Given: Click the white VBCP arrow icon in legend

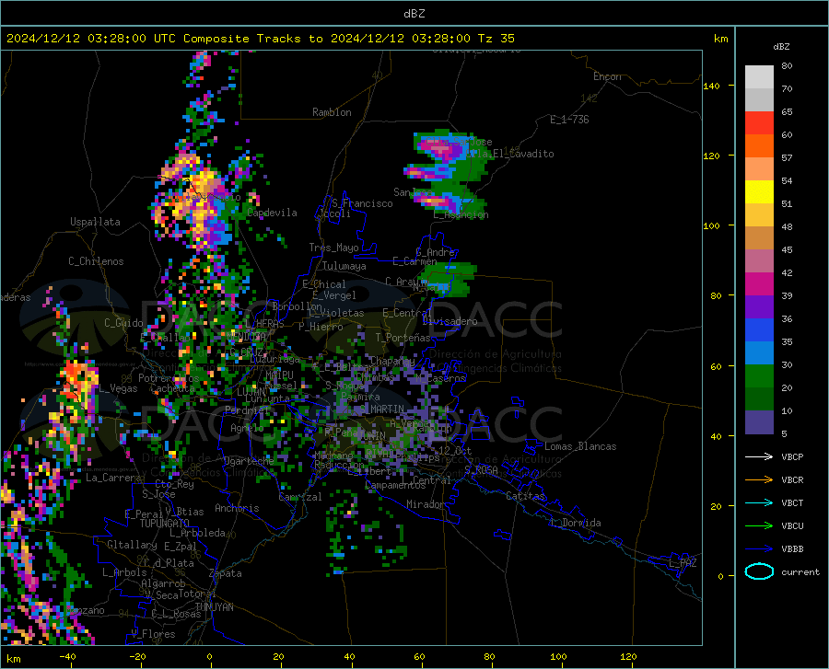Looking at the screenshot, I should click(759, 456).
